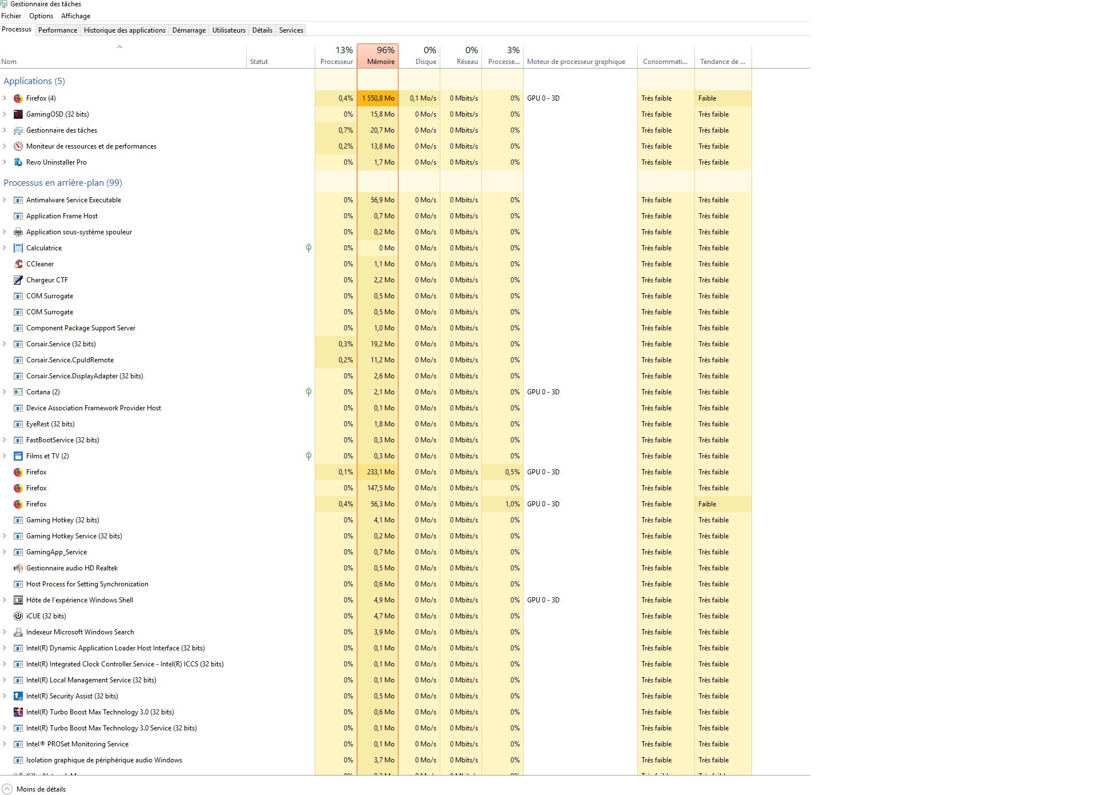Image resolution: width=1097 pixels, height=795 pixels.
Task: Open the Démarrage tab
Action: [188, 30]
